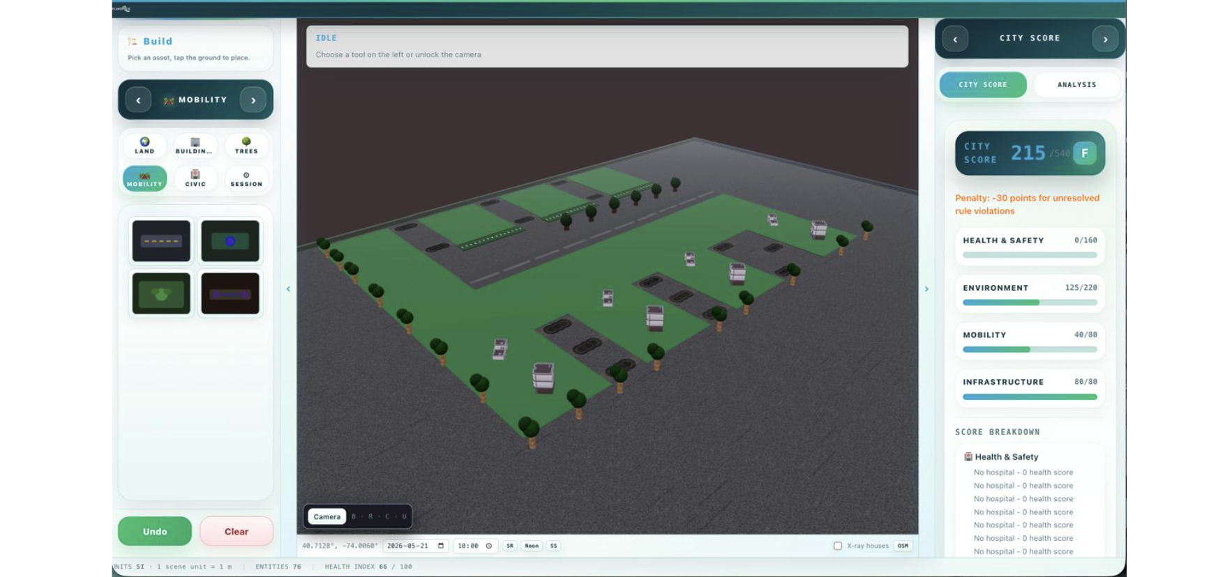Open the Session category
This screenshot has width=1232, height=577.
click(x=246, y=178)
